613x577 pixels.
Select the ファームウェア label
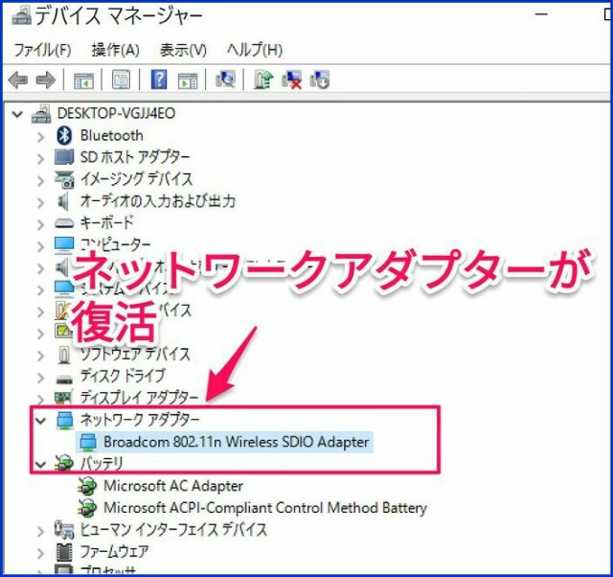(x=114, y=551)
